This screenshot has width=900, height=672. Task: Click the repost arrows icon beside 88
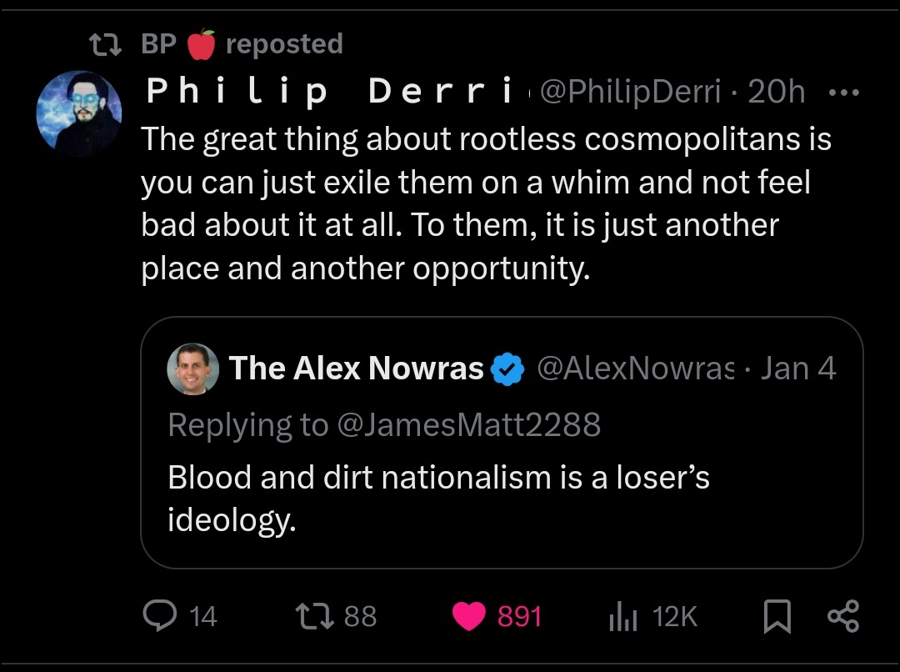click(315, 615)
